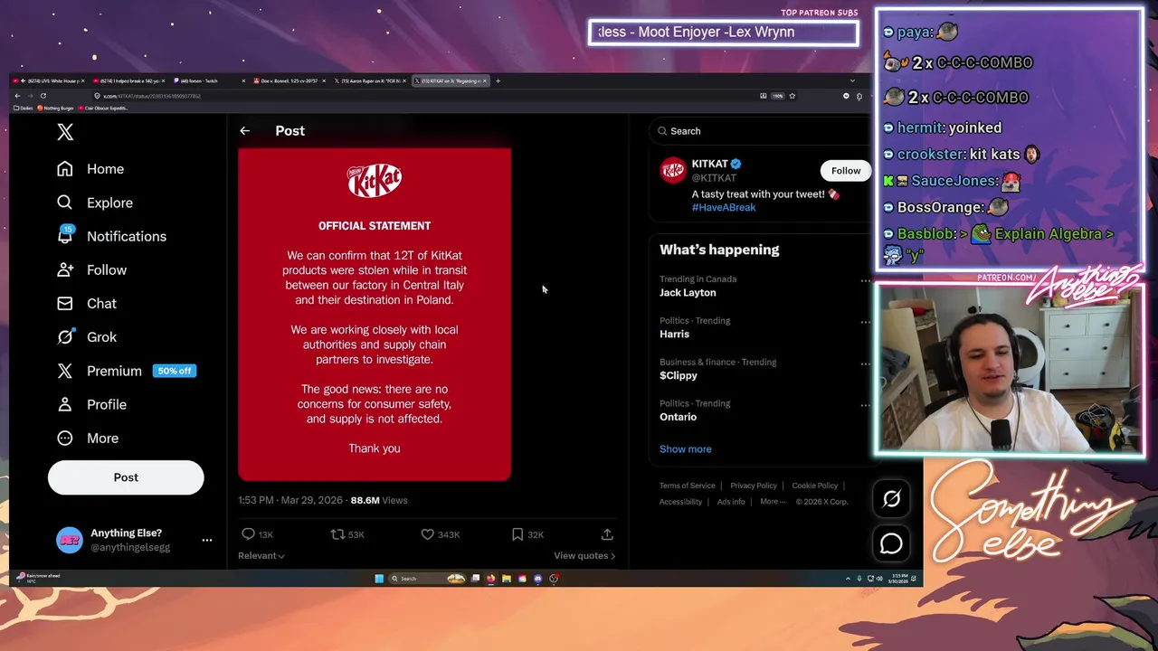Viewport: 1158px width, 651px height.
Task: Open KITKAT profile avatar
Action: coord(673,171)
